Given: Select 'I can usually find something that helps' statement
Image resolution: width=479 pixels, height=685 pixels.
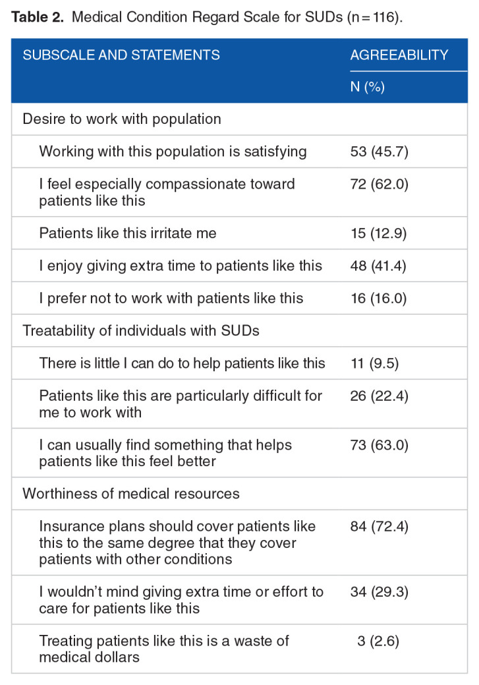Looking at the screenshot, I should click(x=165, y=452).
